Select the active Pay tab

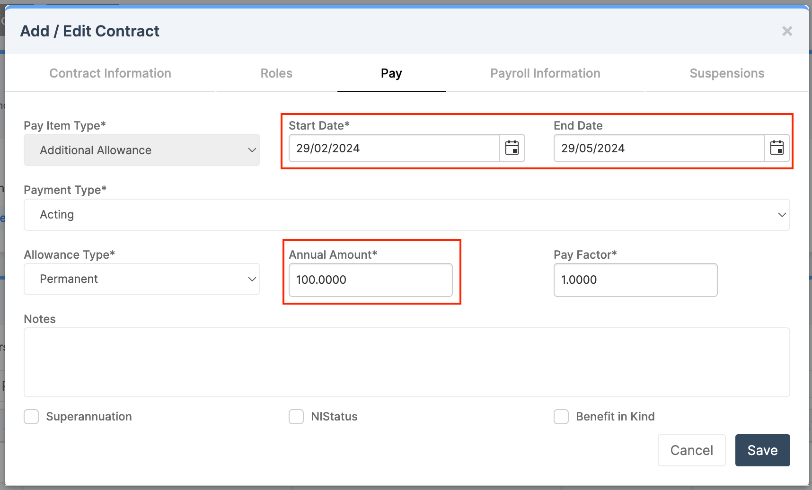[x=391, y=73]
